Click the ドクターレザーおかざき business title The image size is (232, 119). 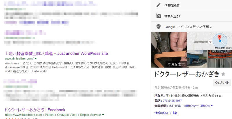tap(187, 74)
